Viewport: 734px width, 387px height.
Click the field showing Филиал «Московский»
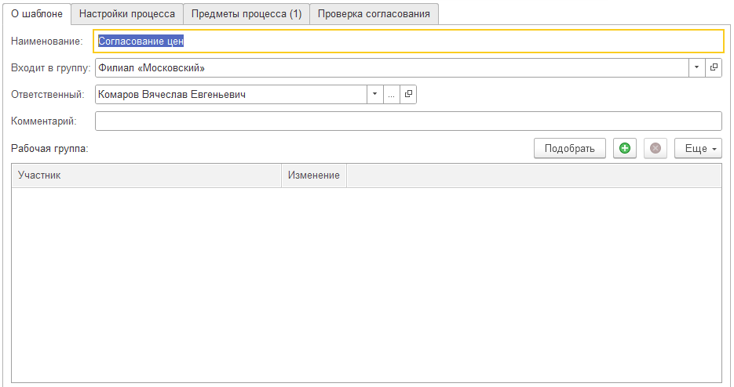[x=391, y=68]
